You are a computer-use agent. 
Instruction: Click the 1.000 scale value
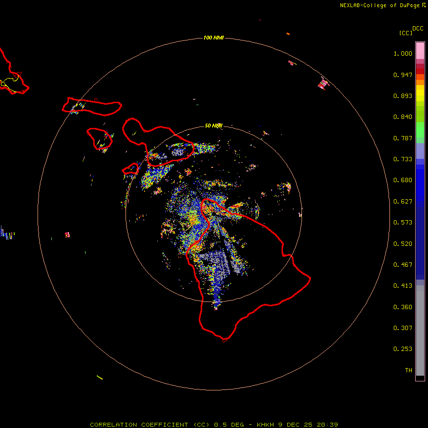(x=403, y=53)
